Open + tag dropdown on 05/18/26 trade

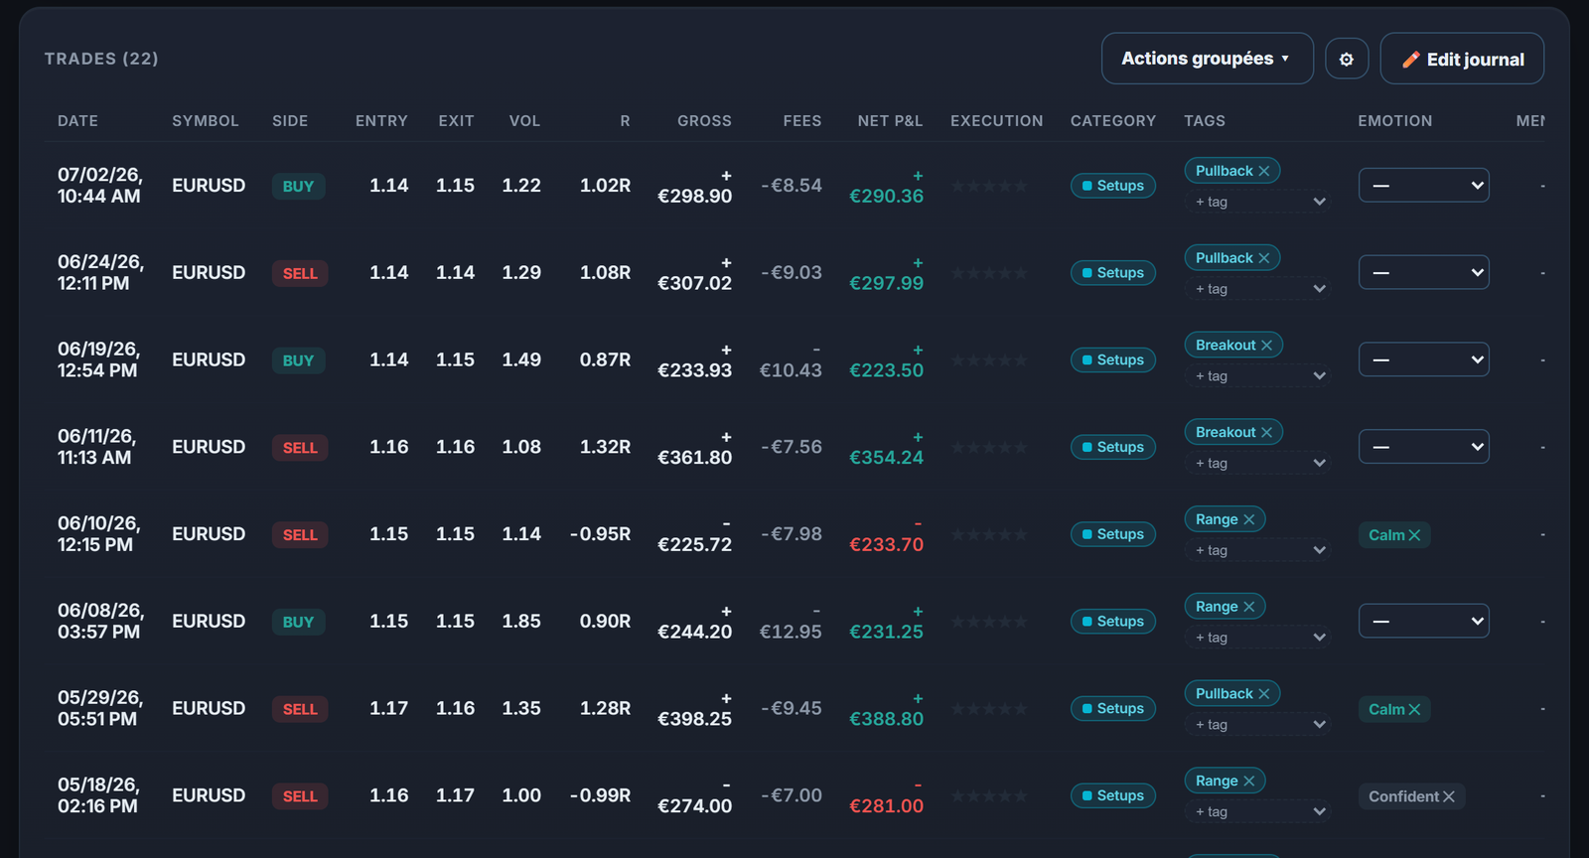[1258, 812]
